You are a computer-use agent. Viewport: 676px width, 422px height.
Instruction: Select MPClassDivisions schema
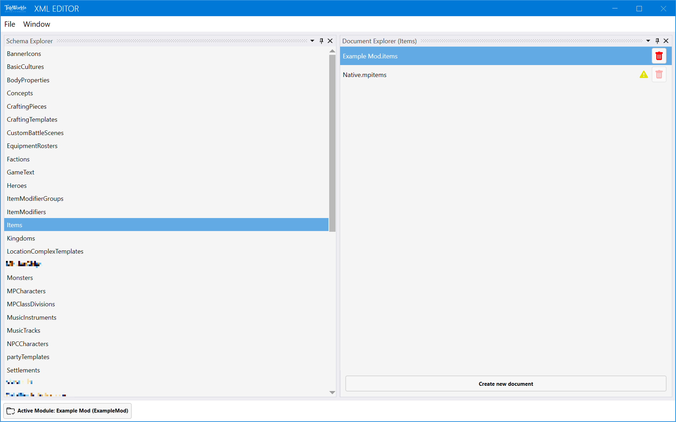[x=166, y=304]
